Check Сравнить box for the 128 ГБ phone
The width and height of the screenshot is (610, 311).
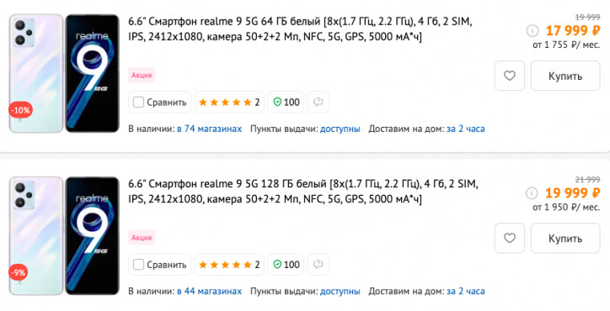(138, 265)
